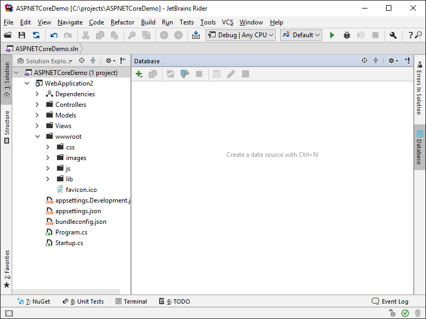
Task: Click the Cut scissors icon
Action: coord(86,35)
